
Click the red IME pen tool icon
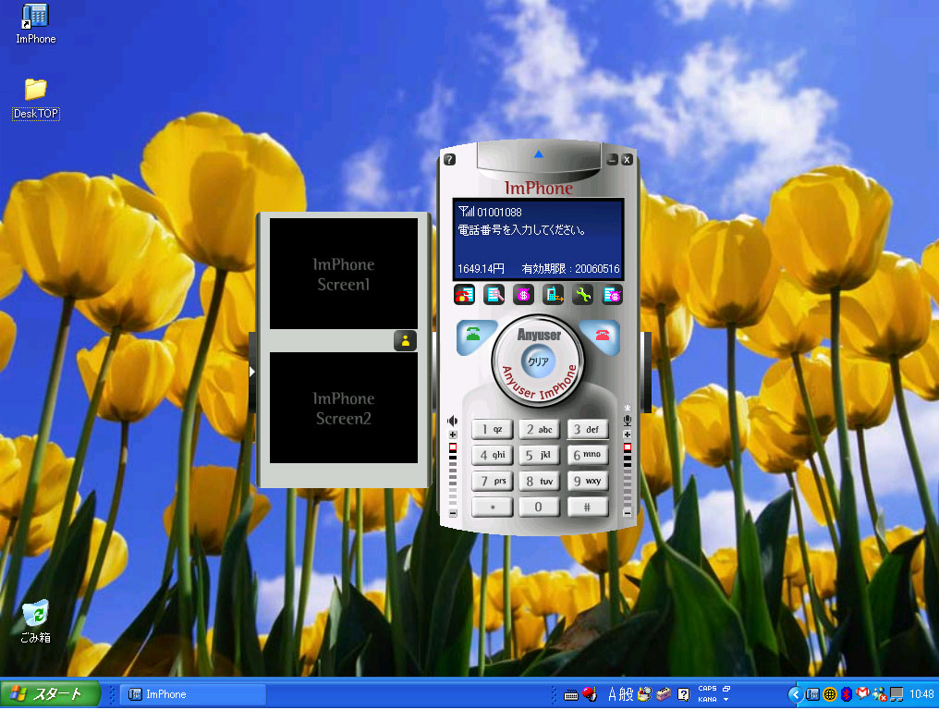[x=590, y=694]
